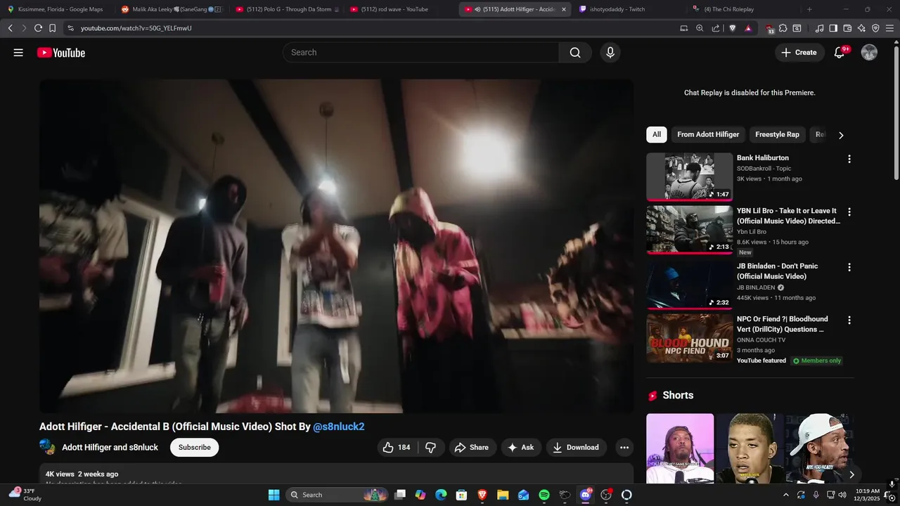Open the YouTube guide hamburger menu
The image size is (900, 506).
(x=18, y=53)
